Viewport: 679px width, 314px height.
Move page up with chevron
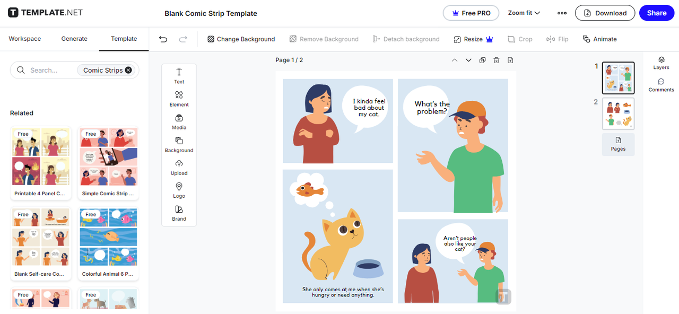455,60
